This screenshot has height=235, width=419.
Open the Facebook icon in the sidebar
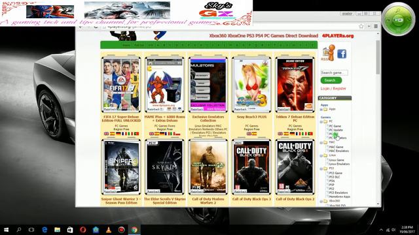pos(342,54)
